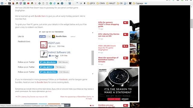Open sidebar Meet the spaceships of Battlefleet article
The width and height of the screenshot is (193, 108).
point(108,60)
